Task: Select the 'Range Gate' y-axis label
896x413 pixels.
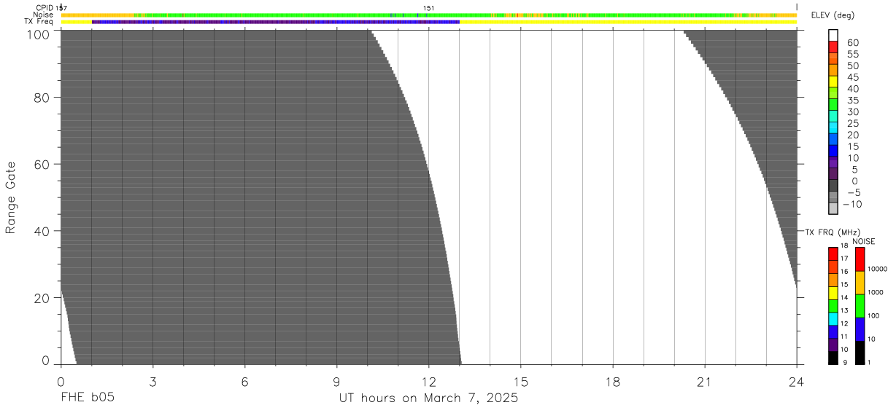Action: point(11,198)
